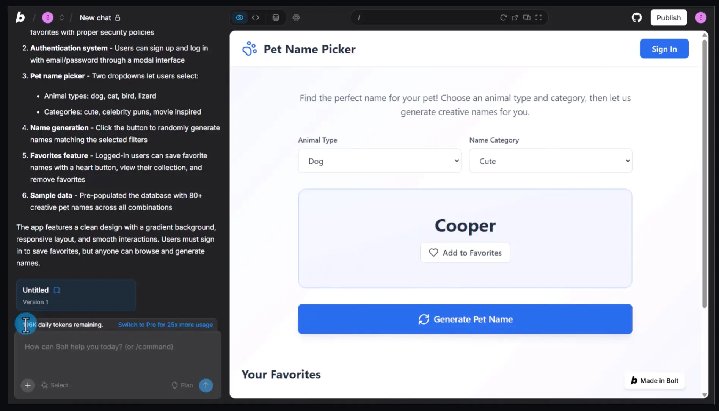Screen dimensions: 719x411
Task: Enable the preview eye toggle
Action: coord(239,17)
